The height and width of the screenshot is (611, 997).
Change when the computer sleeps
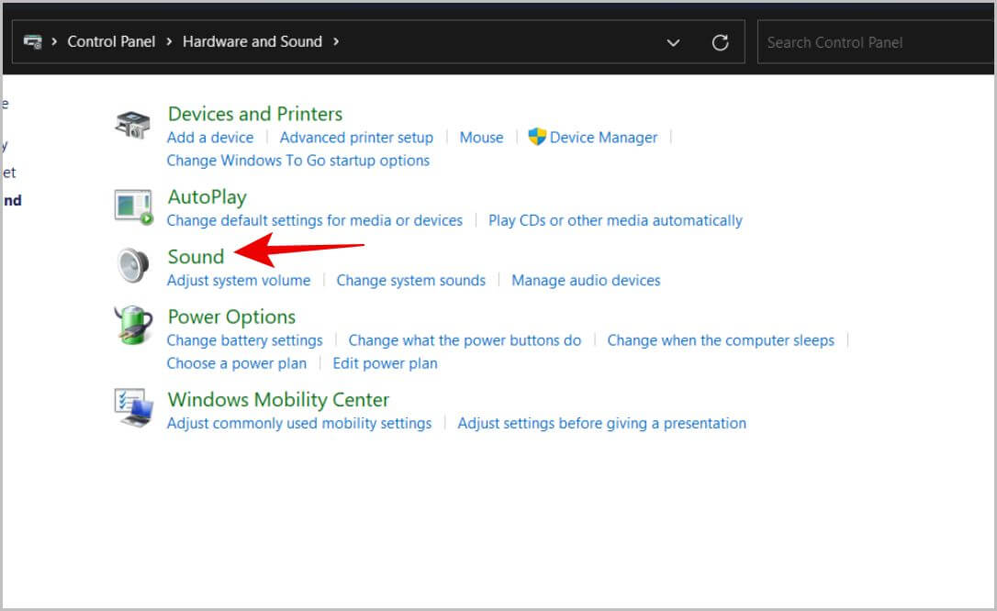point(721,340)
